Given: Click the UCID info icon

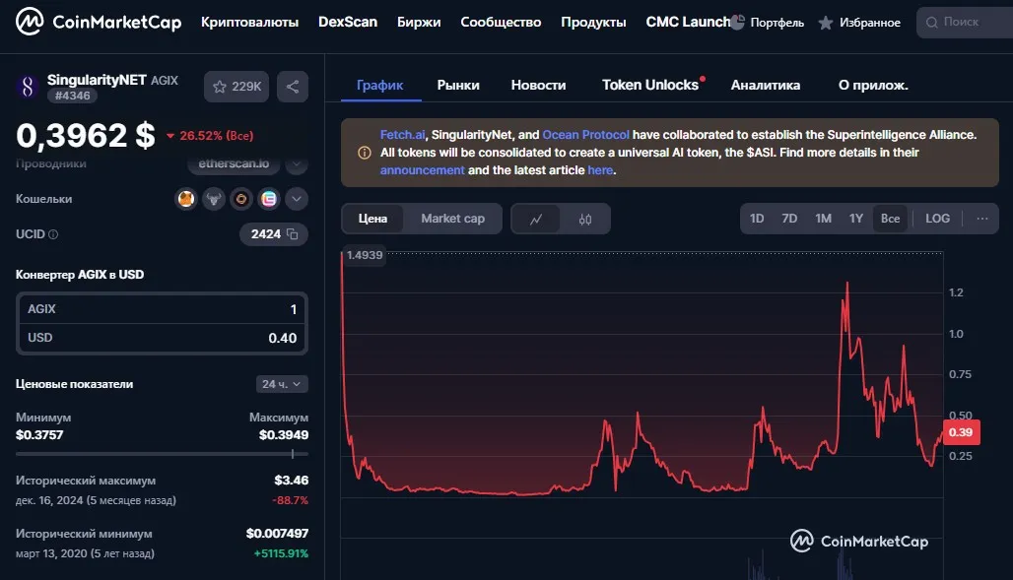Looking at the screenshot, I should click(x=53, y=234).
